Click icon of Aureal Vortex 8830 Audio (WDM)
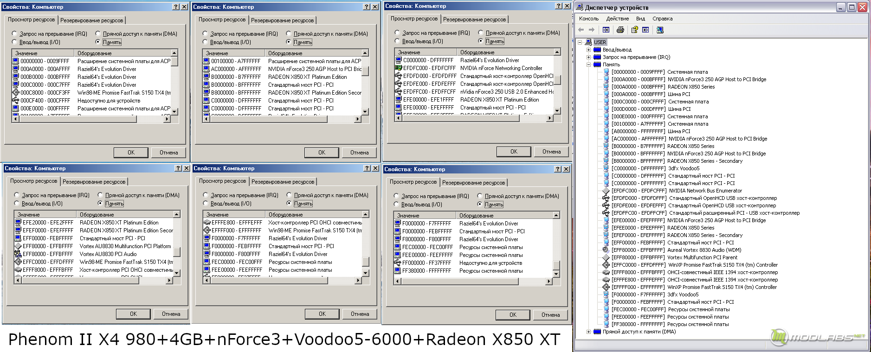This screenshot has height=352, width=871. pyautogui.click(x=606, y=250)
